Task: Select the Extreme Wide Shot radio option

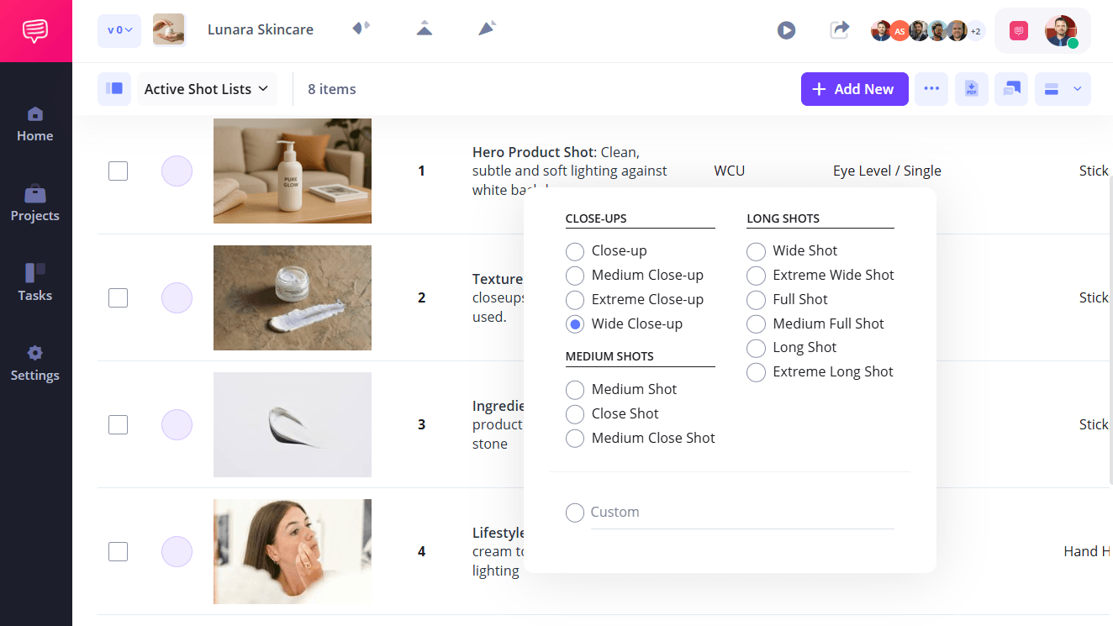Action: coord(757,276)
